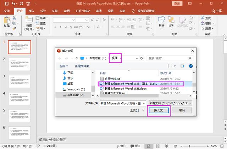Image resolution: width=227 pixels, height=149 pixels.
Task: Go up one folder level arrow
Action: [77, 58]
